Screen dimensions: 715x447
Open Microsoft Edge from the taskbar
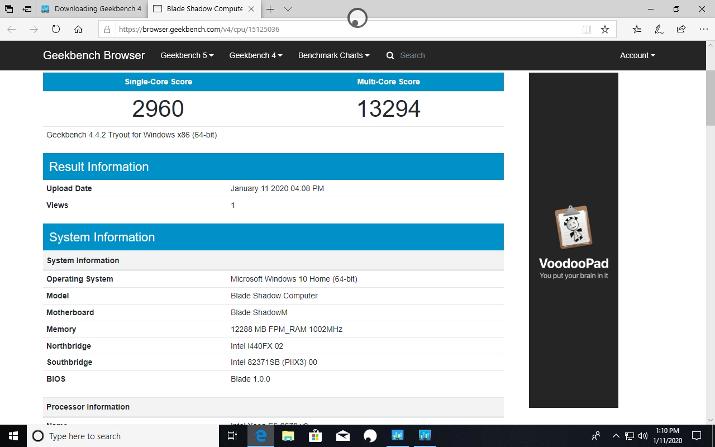[261, 436]
